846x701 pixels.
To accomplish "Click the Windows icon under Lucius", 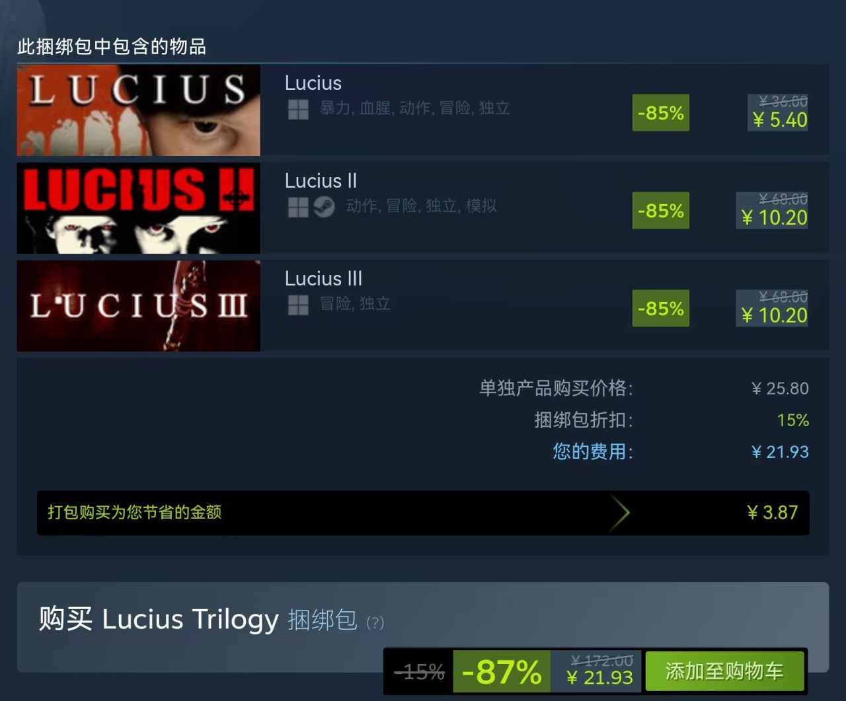I will coord(298,109).
